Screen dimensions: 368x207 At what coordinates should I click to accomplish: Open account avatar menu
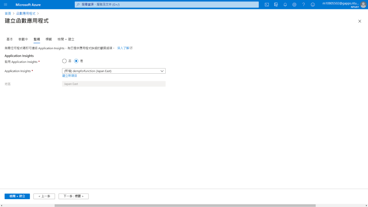click(363, 5)
